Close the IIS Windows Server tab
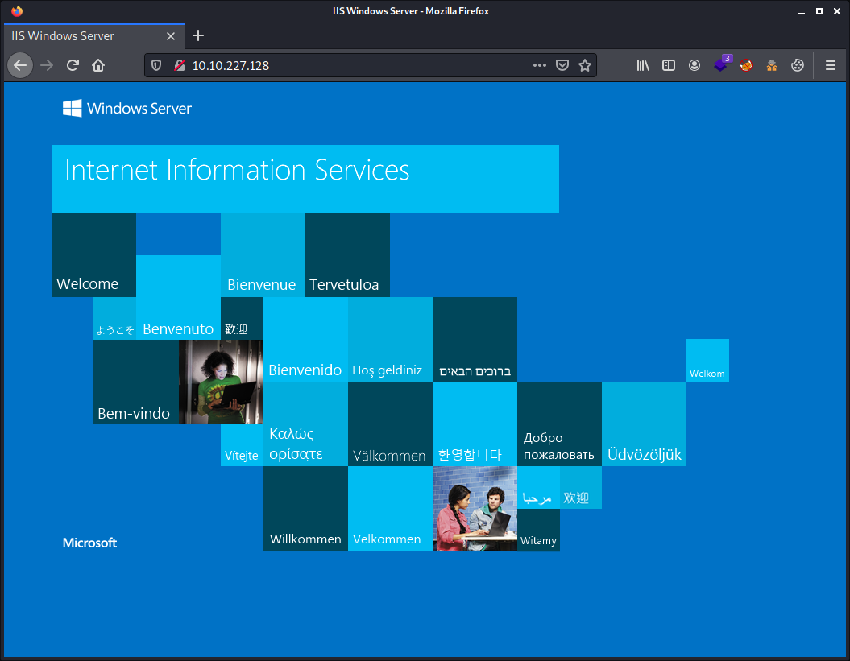 (171, 36)
